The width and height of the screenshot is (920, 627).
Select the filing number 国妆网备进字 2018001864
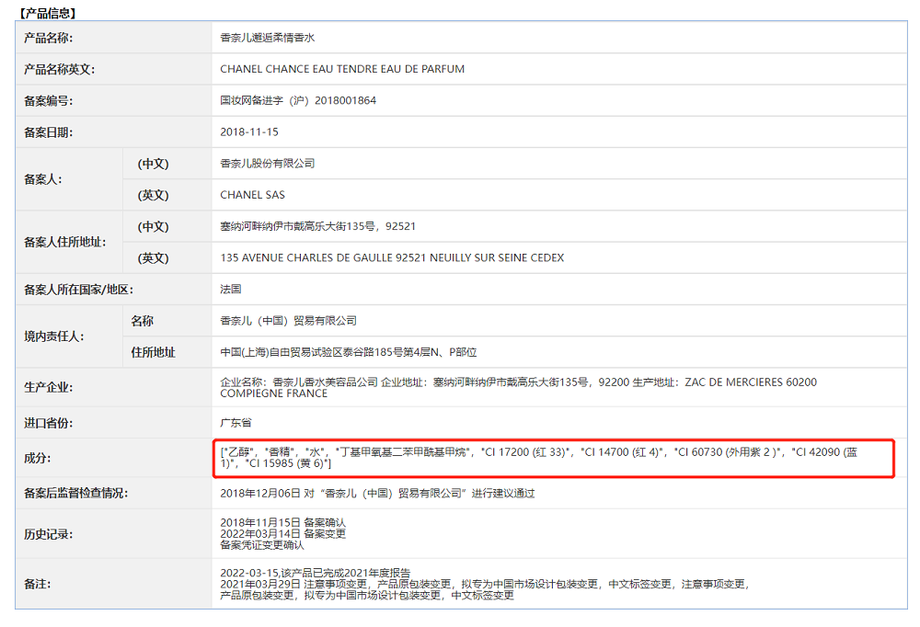tap(298, 100)
